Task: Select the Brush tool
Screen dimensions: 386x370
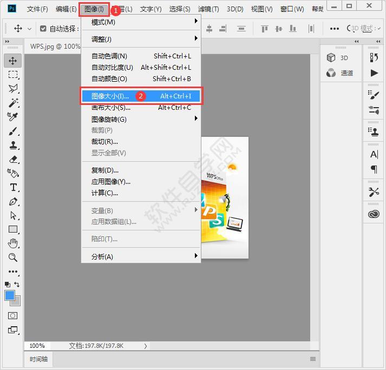Action: click(x=13, y=131)
